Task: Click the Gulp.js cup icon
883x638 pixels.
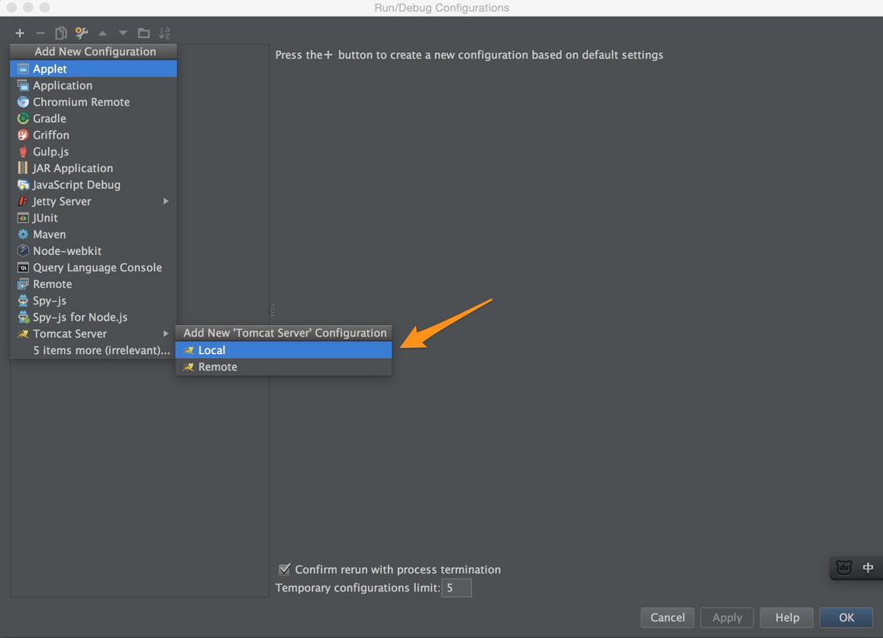Action: (x=23, y=151)
